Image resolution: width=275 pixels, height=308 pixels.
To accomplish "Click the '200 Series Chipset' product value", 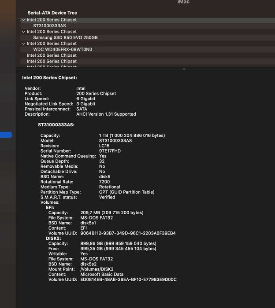I will click(x=96, y=93).
